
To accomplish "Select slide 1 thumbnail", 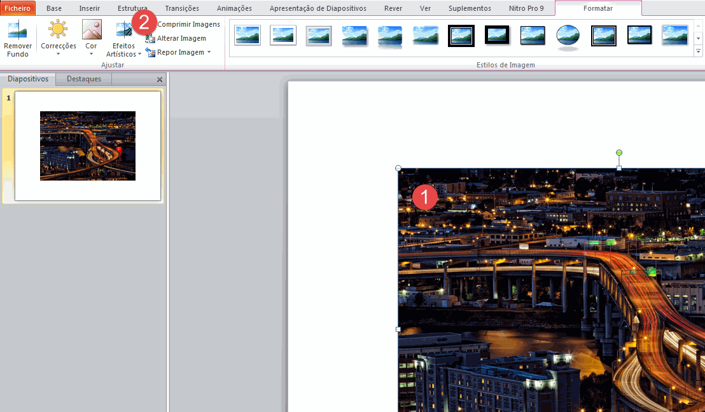I will pyautogui.click(x=88, y=146).
